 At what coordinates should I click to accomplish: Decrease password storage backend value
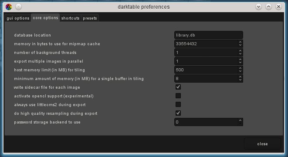[240, 124]
